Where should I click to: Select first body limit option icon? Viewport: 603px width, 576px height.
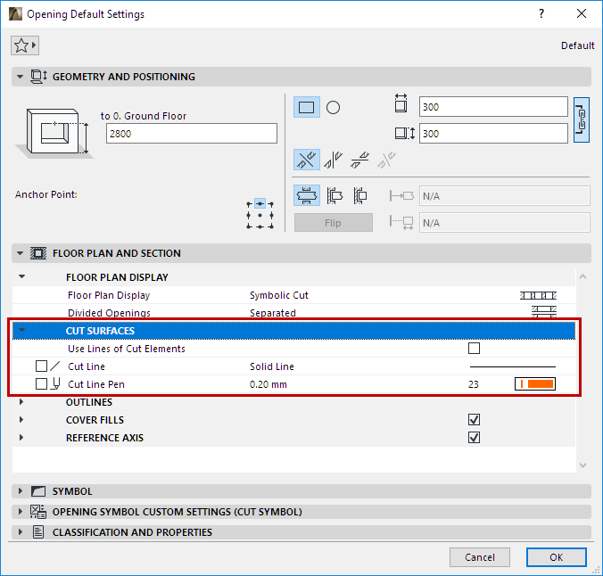coord(307,195)
